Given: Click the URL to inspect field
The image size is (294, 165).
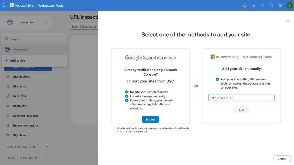Looking at the screenshot, I should pos(84,26).
